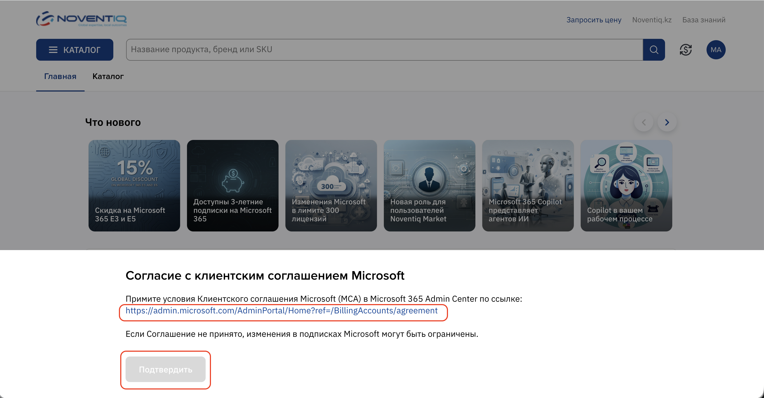This screenshot has height=398, width=764.
Task: Switch to the Главная tab
Action: click(60, 76)
